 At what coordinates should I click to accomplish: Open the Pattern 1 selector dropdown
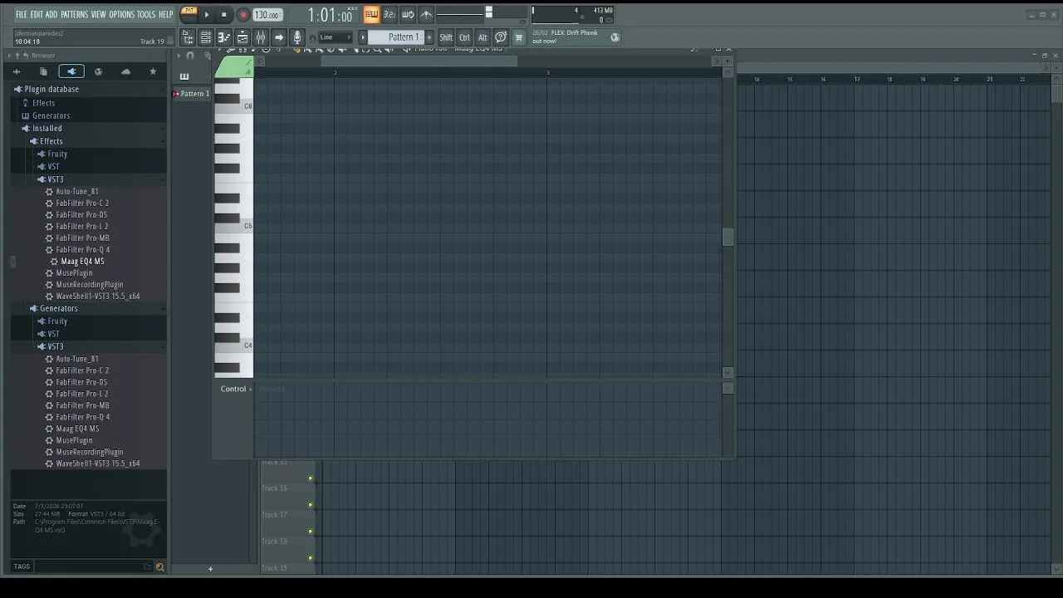tap(401, 37)
